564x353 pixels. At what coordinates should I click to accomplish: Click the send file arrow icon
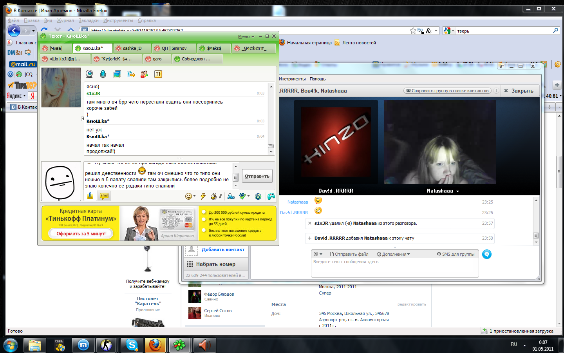pyautogui.click(x=131, y=74)
